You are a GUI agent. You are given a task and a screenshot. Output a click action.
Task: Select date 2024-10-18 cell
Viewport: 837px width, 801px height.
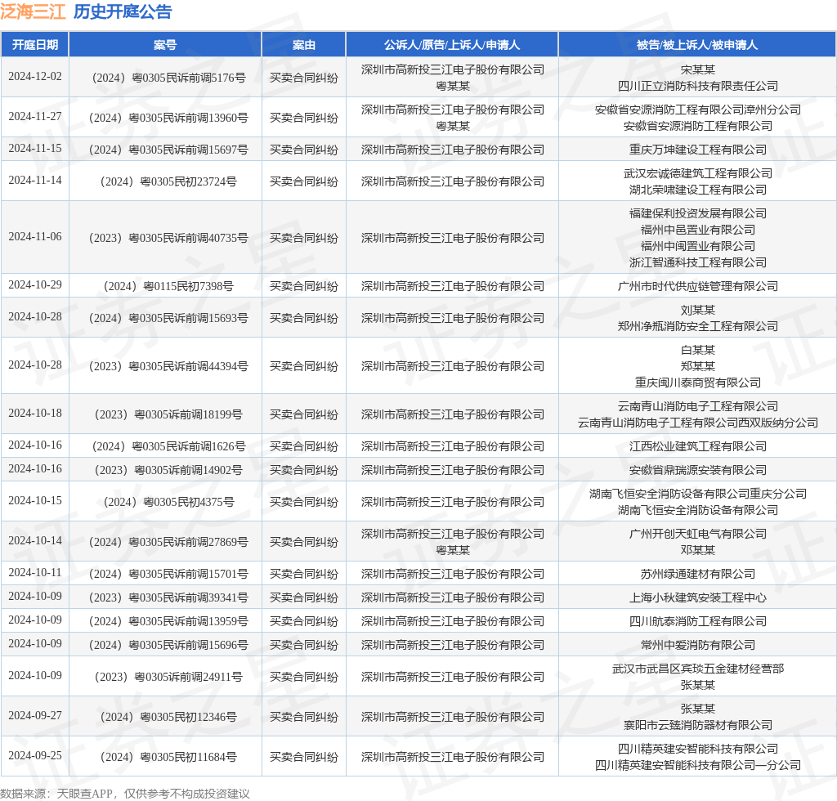35,413
